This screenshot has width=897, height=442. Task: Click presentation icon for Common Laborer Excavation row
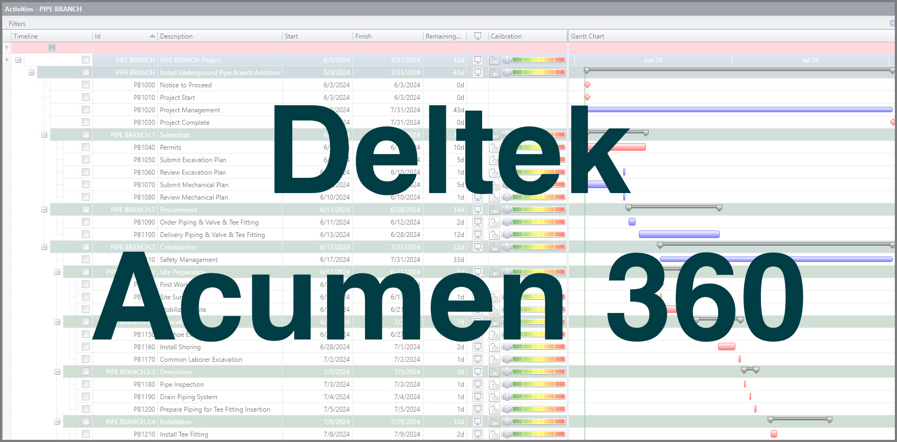[x=478, y=359]
